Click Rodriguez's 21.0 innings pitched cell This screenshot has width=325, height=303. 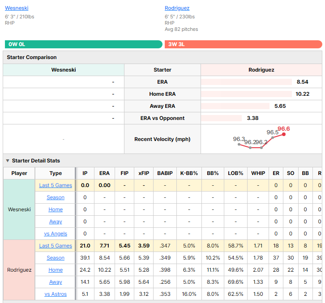(x=85, y=246)
